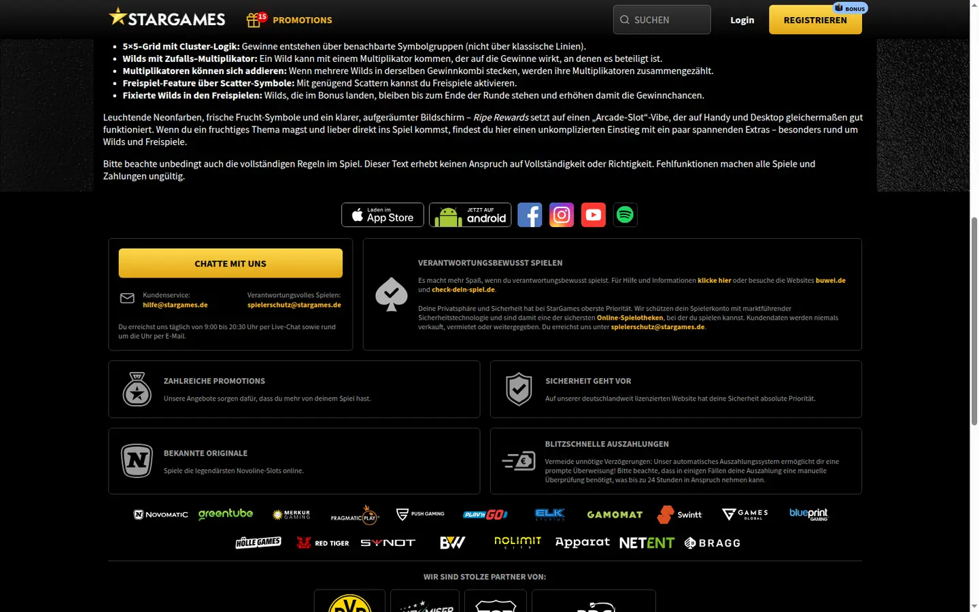
Task: Click the Synot provider logo
Action: [388, 543]
